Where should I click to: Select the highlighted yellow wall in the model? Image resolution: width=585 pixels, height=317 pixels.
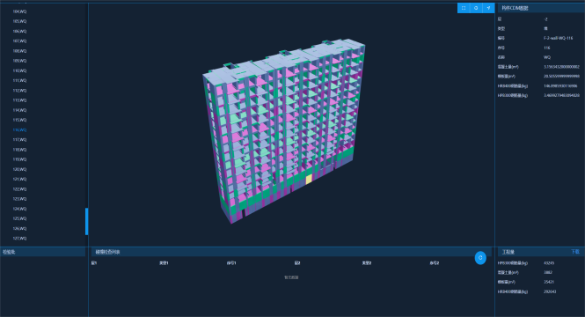tap(309, 180)
